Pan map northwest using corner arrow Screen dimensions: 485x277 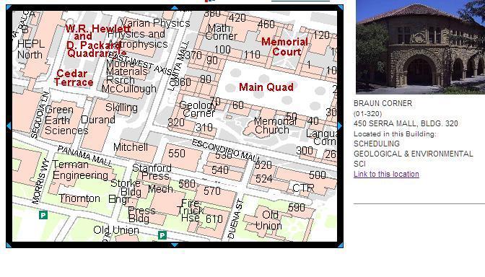click(9, 7)
